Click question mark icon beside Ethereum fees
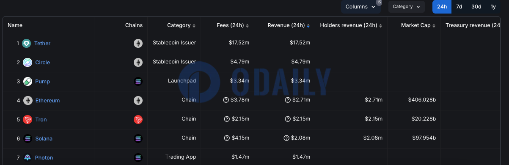 tap(226, 100)
